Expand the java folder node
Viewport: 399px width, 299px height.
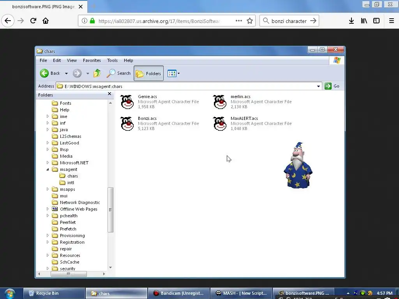[48, 130]
